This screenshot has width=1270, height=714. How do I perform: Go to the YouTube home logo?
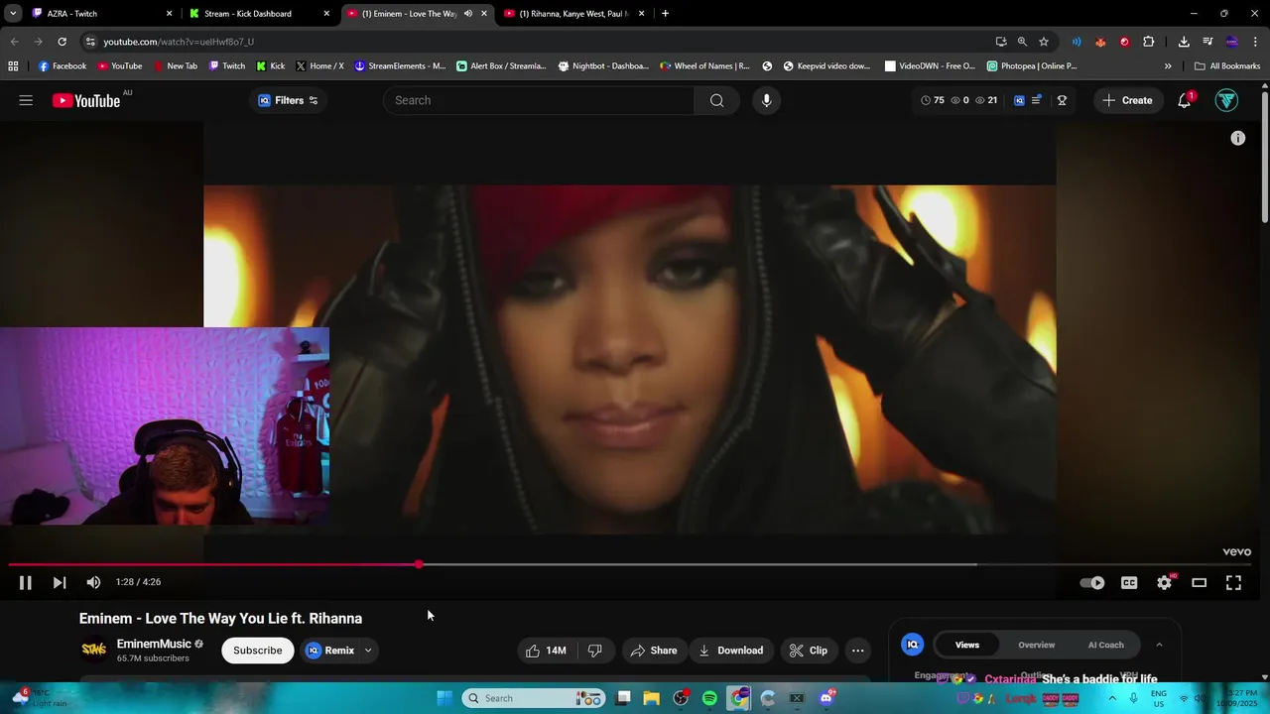point(86,100)
